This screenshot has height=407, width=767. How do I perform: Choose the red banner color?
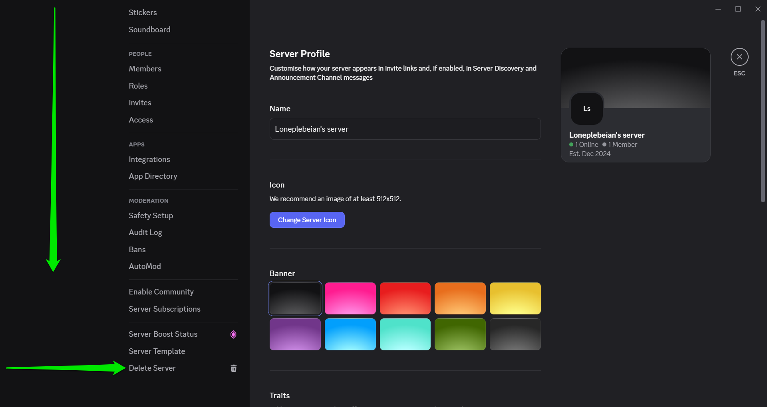405,298
